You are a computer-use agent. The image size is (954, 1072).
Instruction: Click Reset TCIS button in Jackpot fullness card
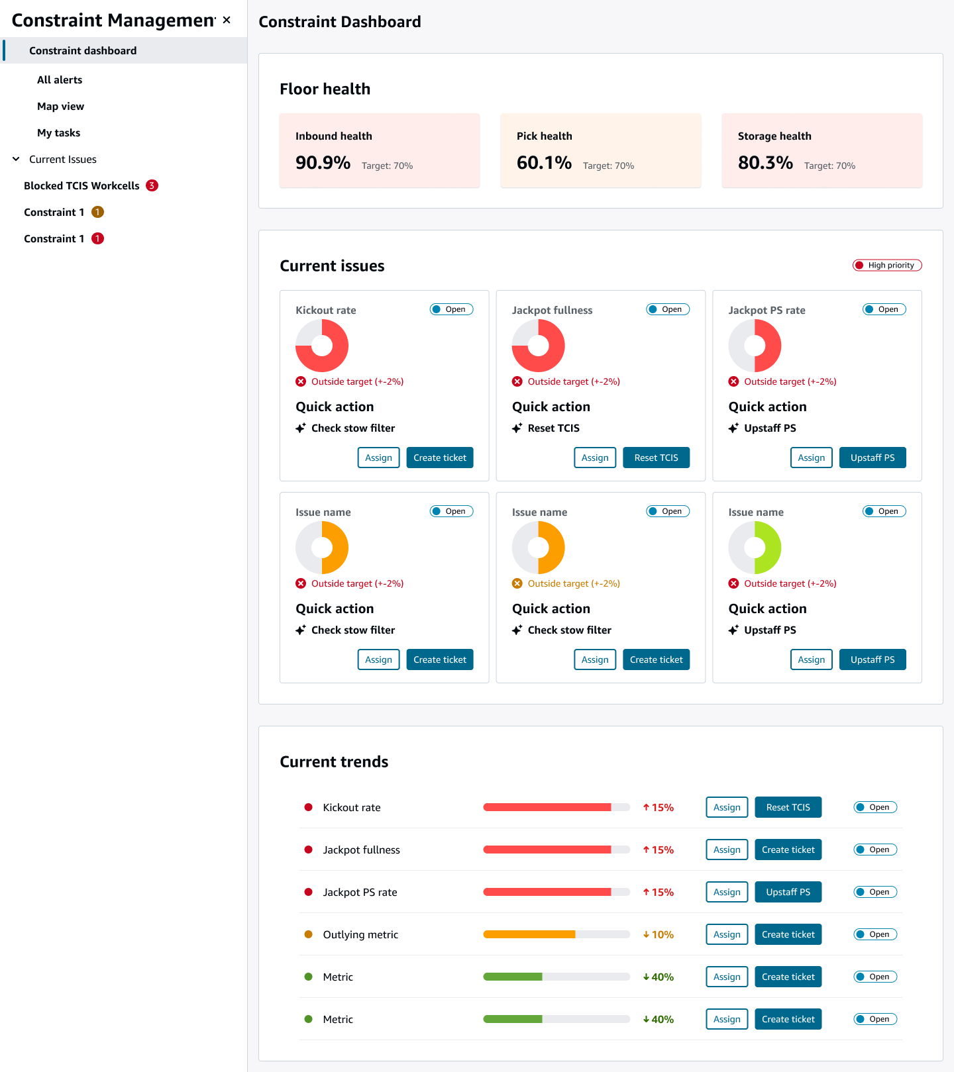tap(657, 458)
